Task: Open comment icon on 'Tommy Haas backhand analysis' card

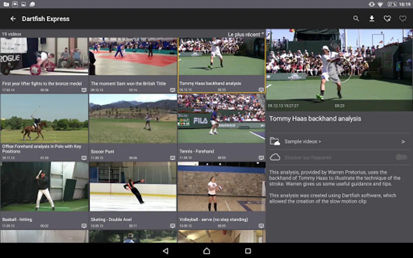Action: pos(261,90)
